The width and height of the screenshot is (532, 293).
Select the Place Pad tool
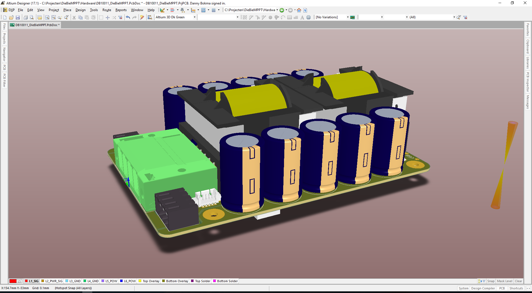(270, 17)
